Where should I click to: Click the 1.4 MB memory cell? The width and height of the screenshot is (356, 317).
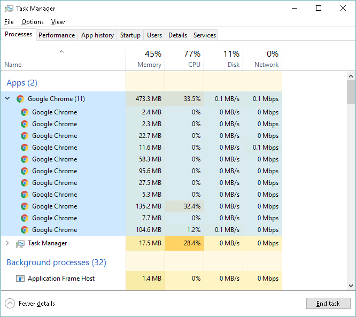click(x=145, y=279)
